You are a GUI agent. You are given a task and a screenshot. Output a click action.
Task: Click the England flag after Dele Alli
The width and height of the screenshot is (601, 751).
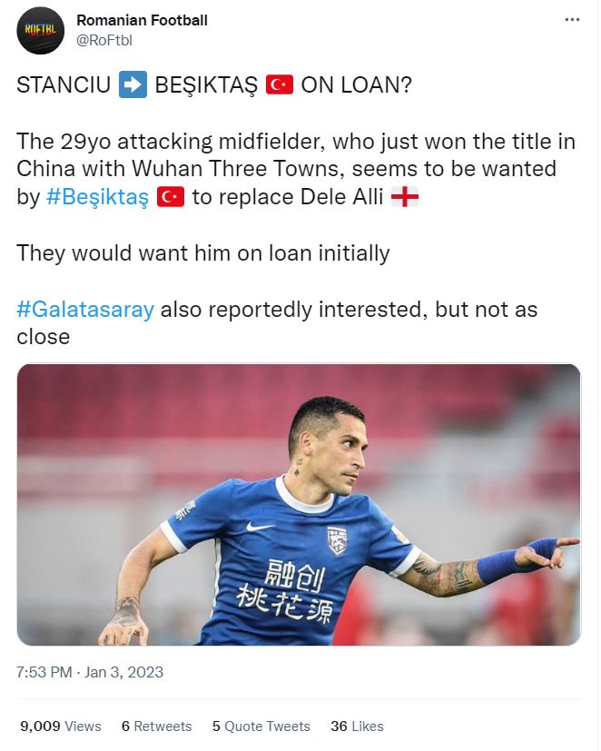coord(405,197)
